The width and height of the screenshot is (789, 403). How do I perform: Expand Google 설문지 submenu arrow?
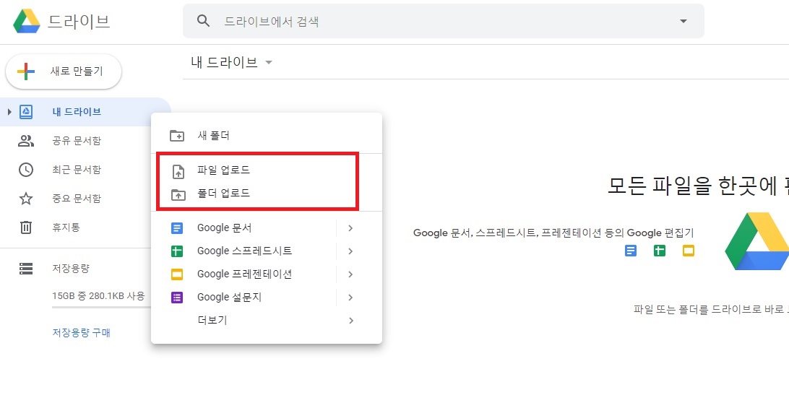pyautogui.click(x=350, y=298)
